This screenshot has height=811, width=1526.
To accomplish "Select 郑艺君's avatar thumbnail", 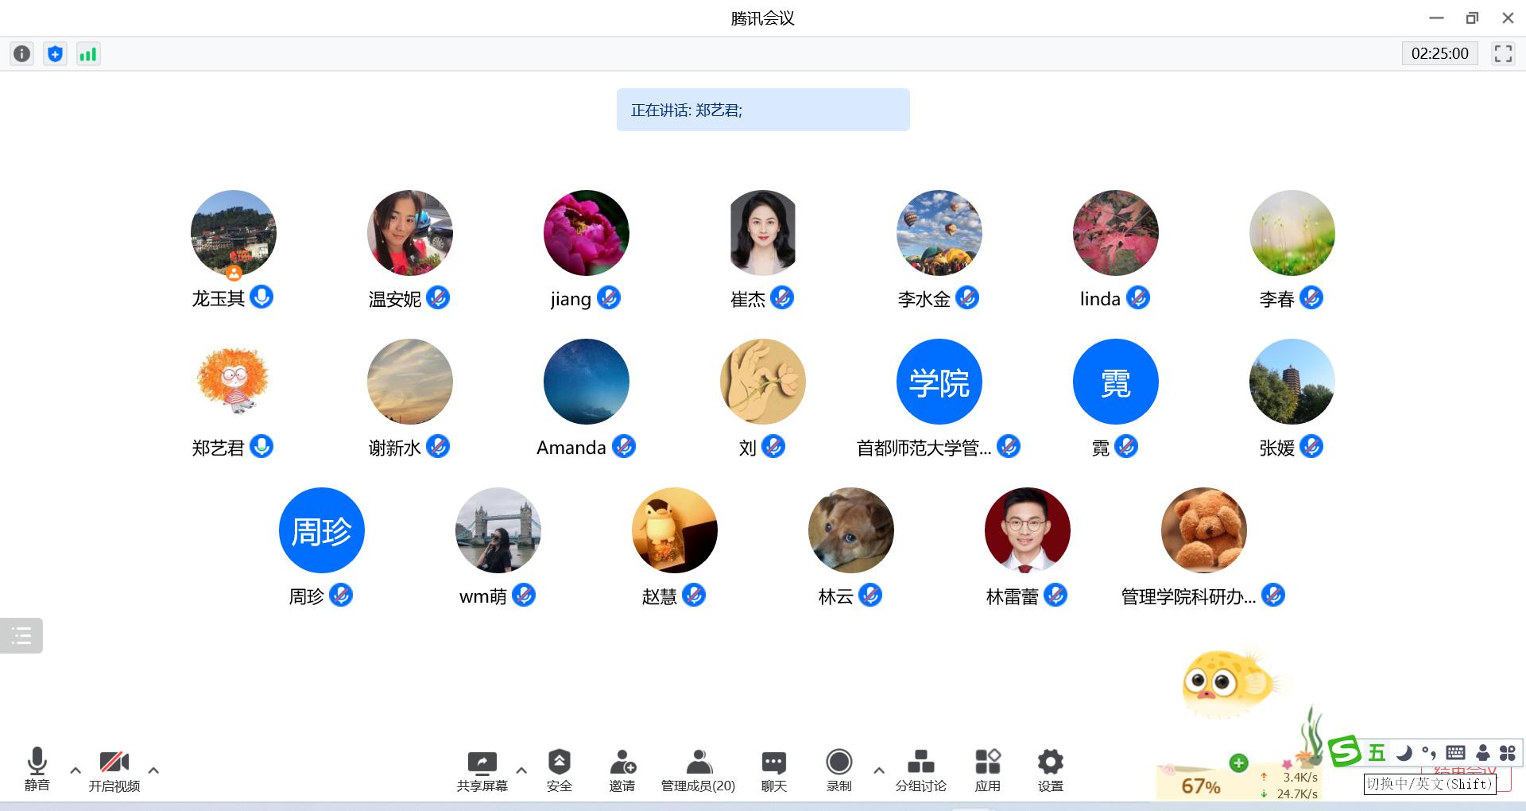I will [x=233, y=382].
